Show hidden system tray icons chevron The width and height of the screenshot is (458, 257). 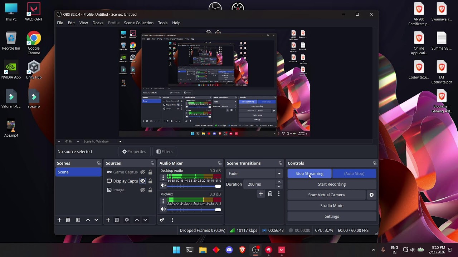pos(374,250)
